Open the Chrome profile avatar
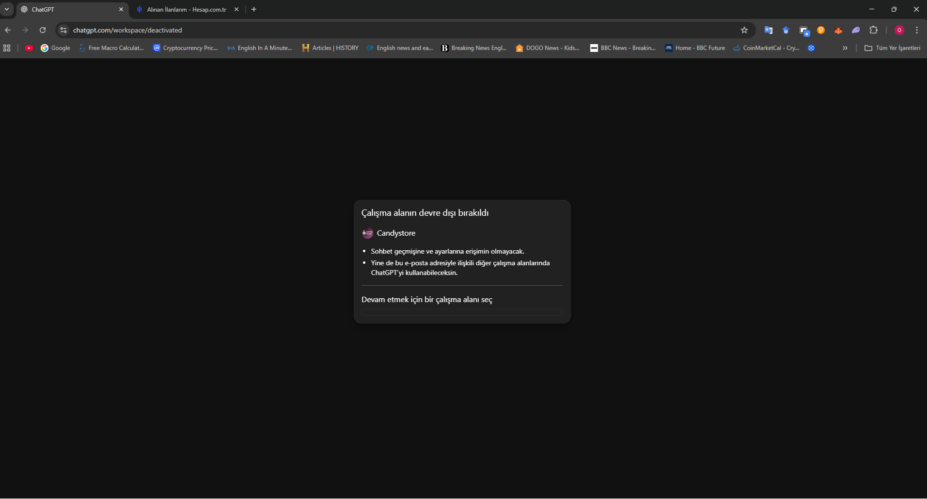Screen dimensions: 927x499 pos(899,30)
